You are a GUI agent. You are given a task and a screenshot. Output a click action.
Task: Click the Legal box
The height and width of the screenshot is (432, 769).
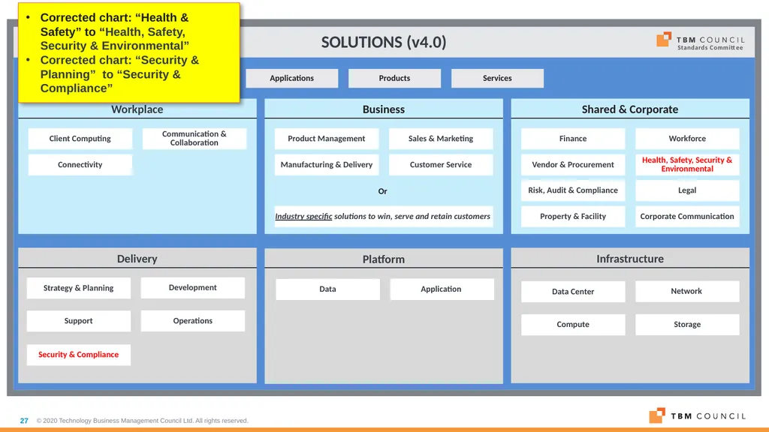[687, 190]
